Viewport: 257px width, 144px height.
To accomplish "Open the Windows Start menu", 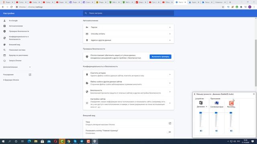I will 3,141.
